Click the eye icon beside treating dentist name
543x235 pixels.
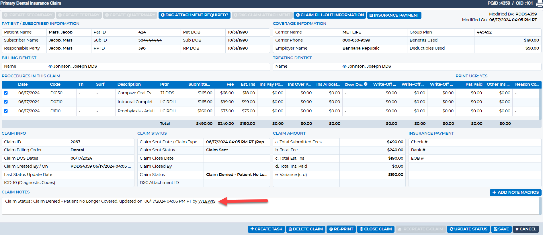[345, 66]
